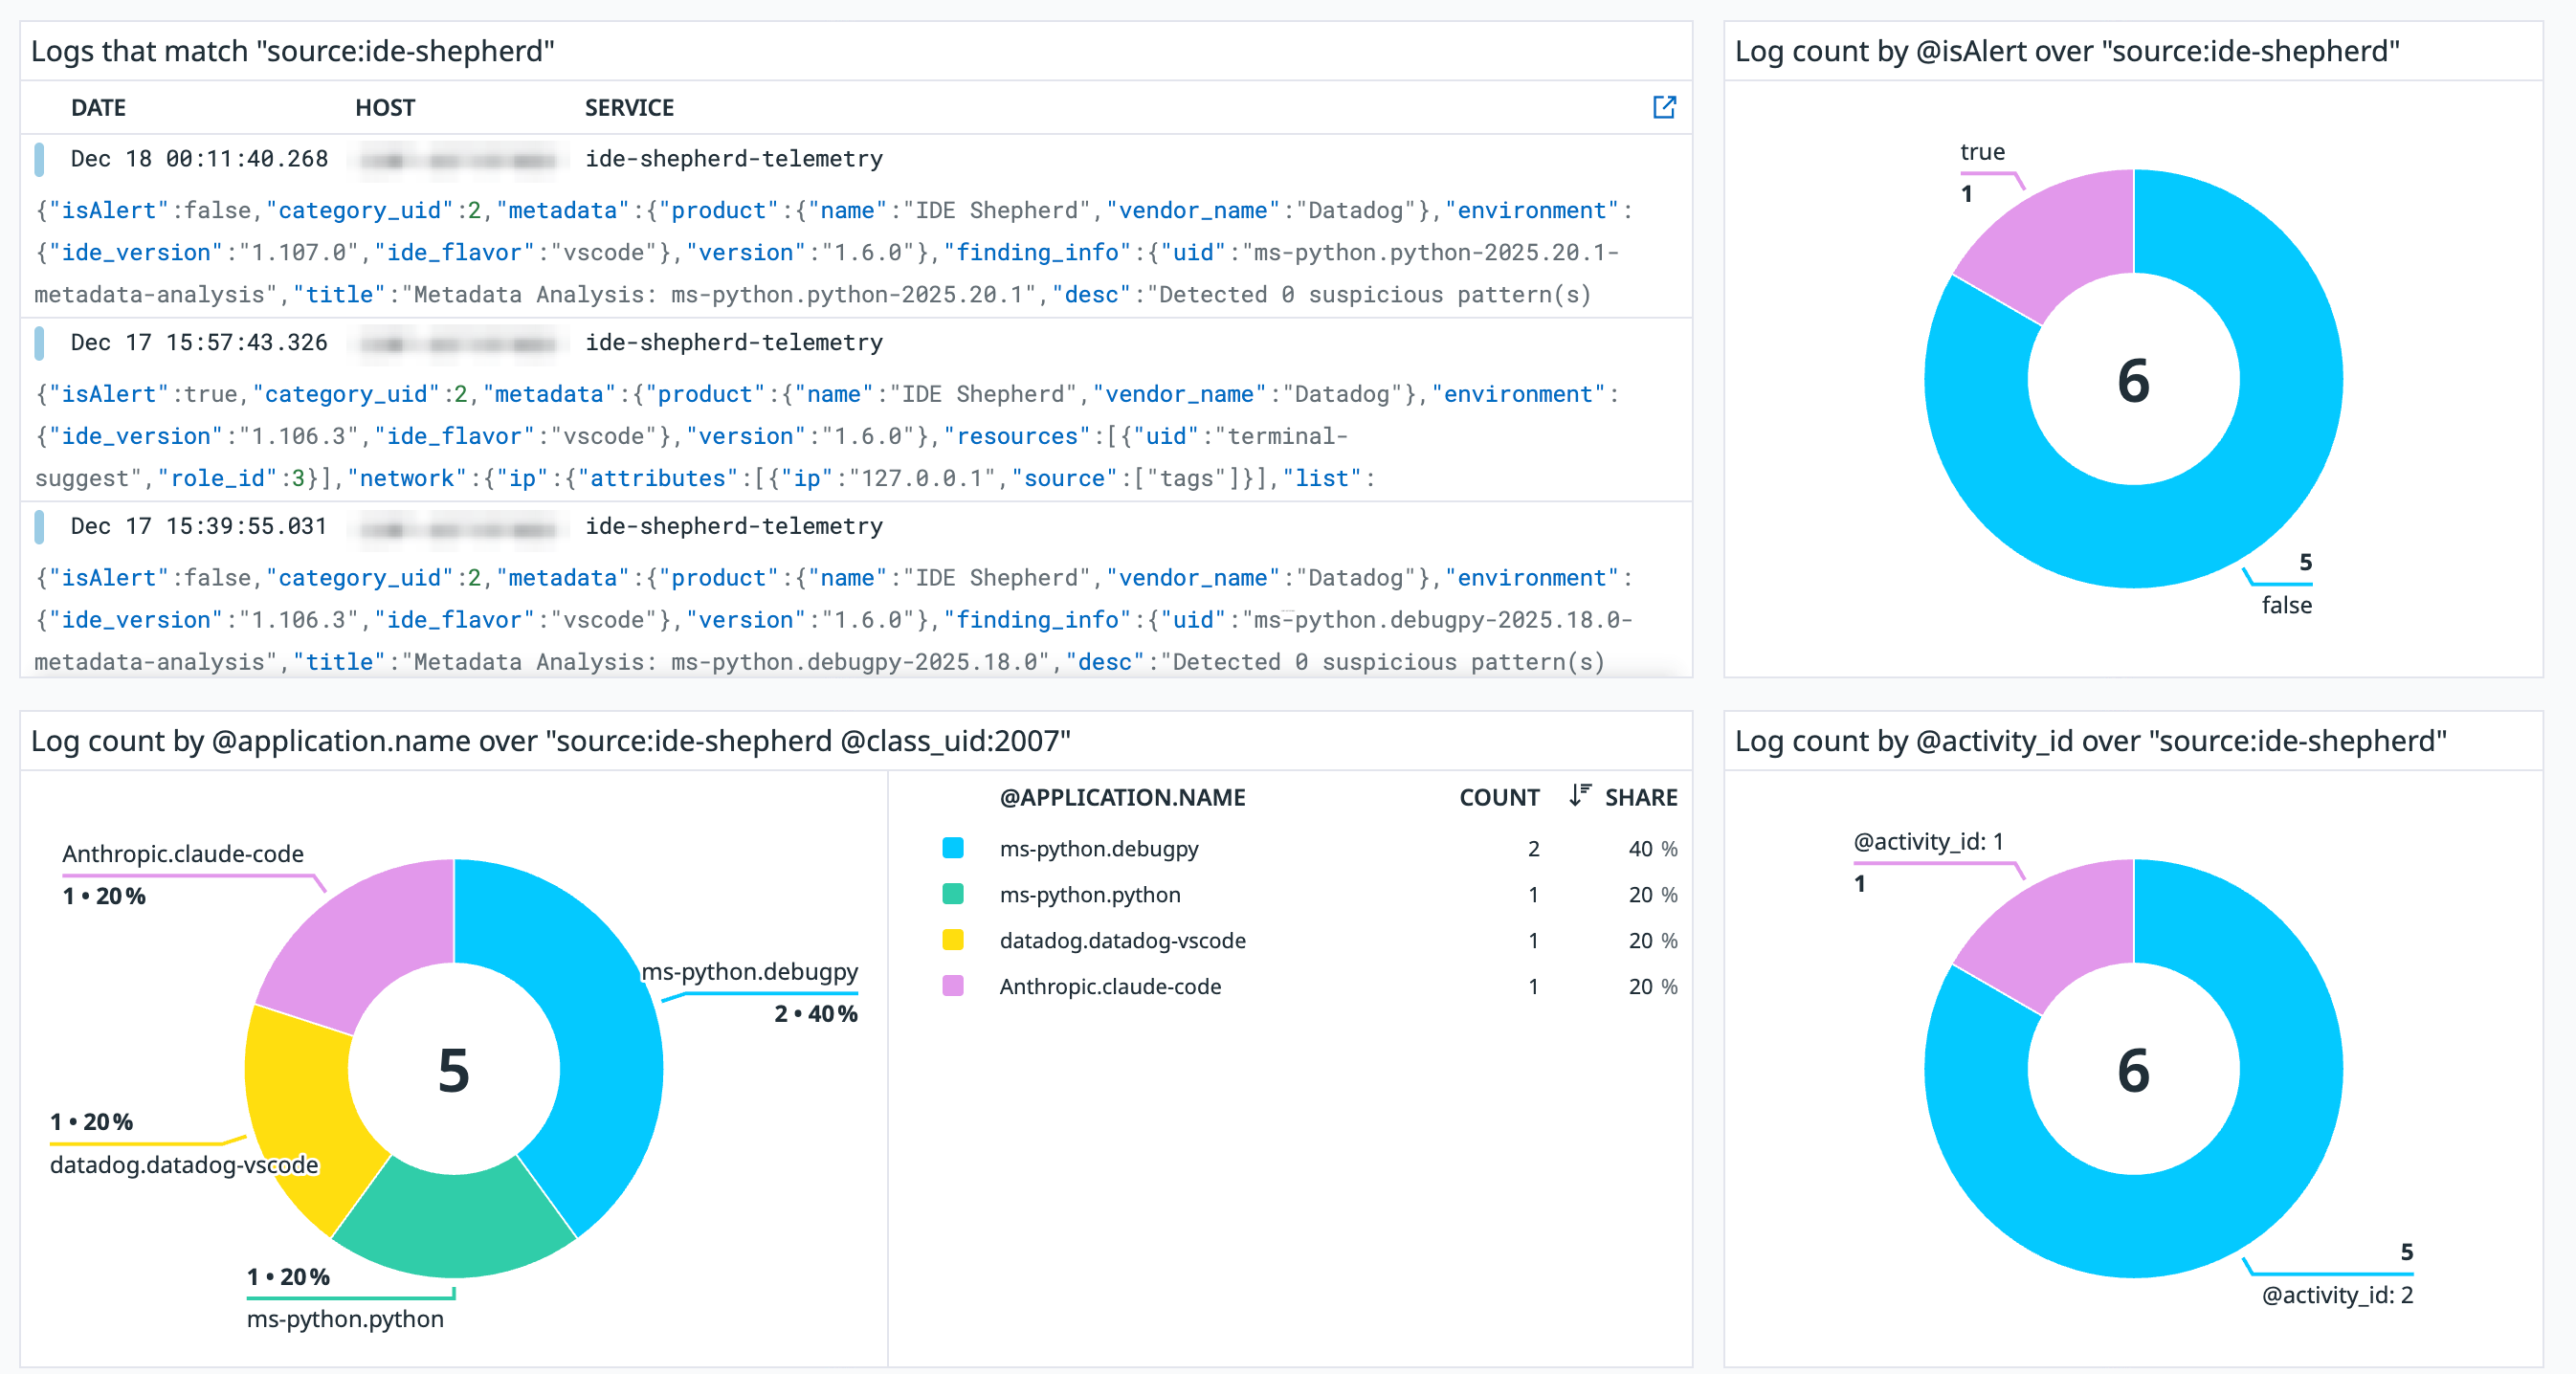Viewport: 2576px width, 1374px height.
Task: Select datadog.datadog-vscode row in table
Action: (x=1309, y=940)
